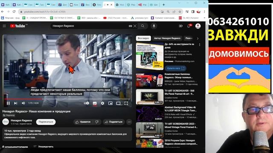Show hidden bookmarks overflow arrow
This screenshot has height=153, width=273.
(x=204, y=18)
